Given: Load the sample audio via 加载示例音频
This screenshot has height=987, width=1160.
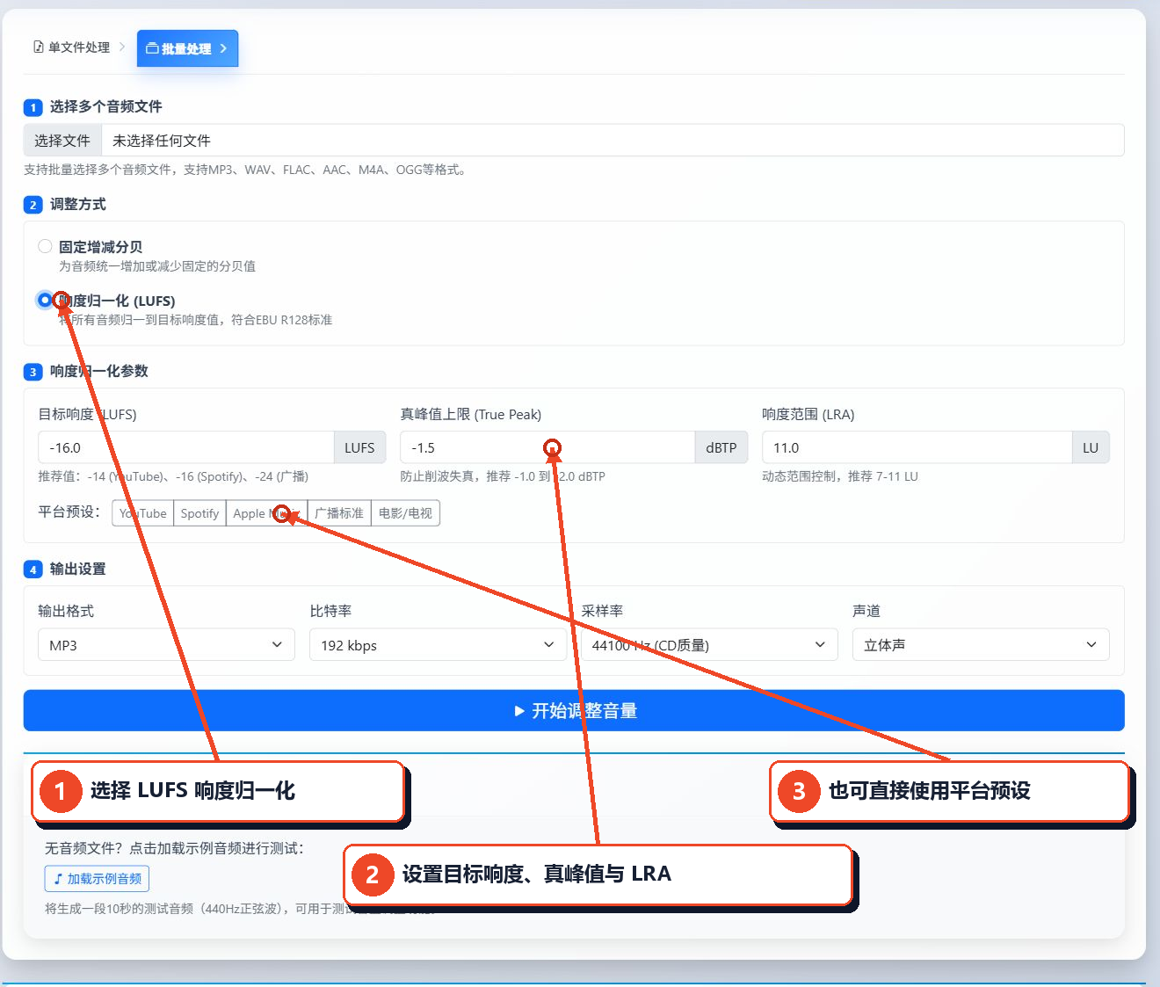Looking at the screenshot, I should click(97, 879).
